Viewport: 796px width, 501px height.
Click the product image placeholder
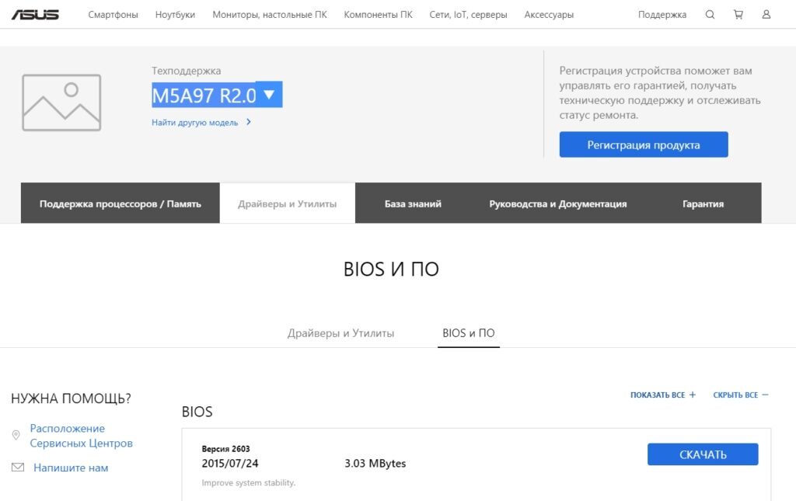(x=61, y=103)
